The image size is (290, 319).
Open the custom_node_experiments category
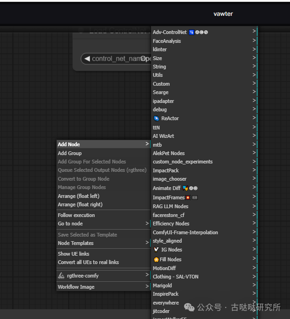[x=204, y=162]
